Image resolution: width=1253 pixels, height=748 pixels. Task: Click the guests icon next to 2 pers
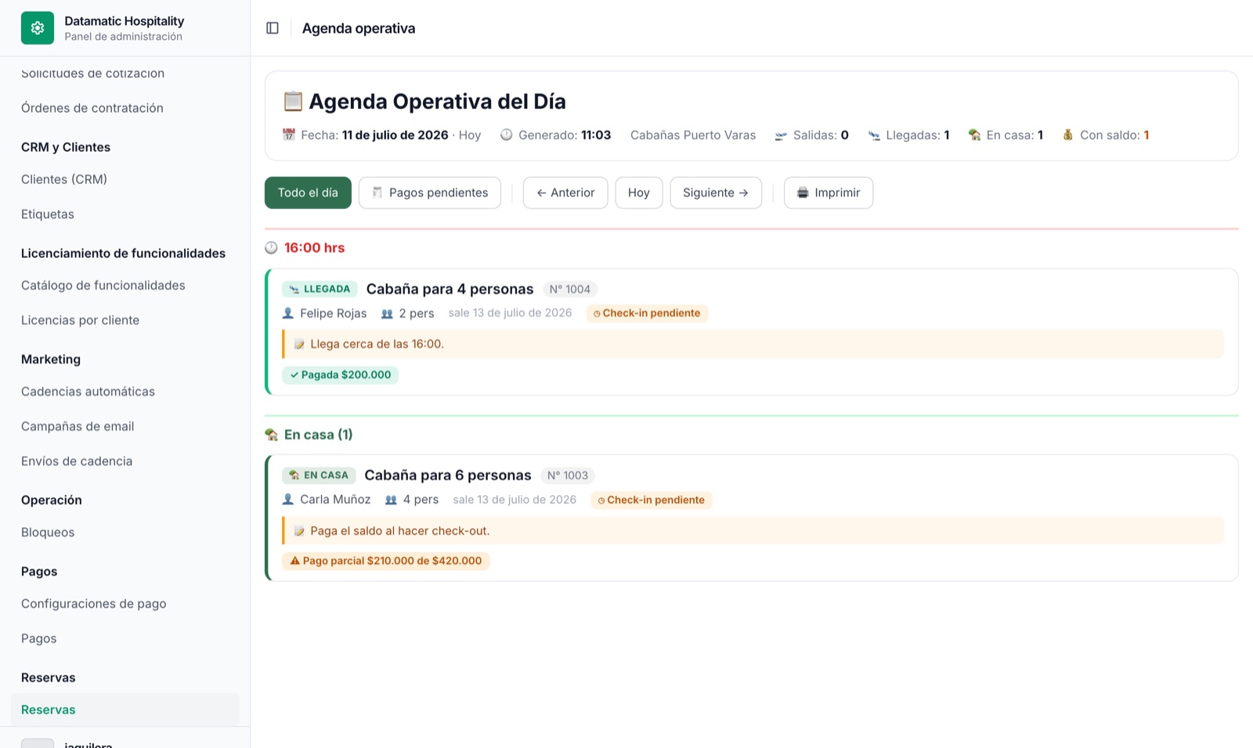[387, 313]
